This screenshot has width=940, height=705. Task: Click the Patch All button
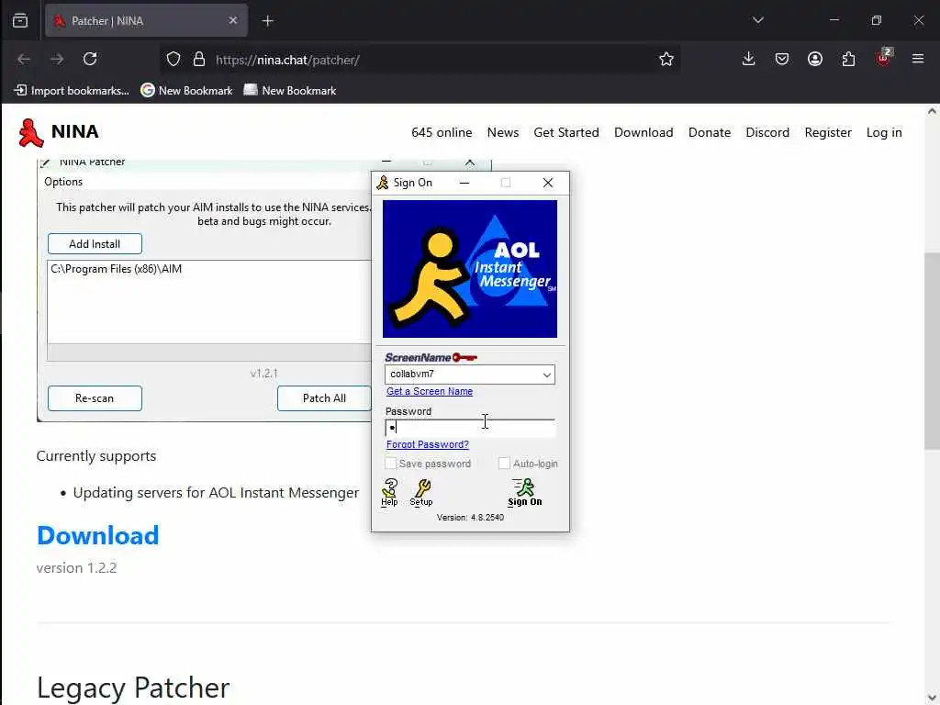tap(324, 398)
